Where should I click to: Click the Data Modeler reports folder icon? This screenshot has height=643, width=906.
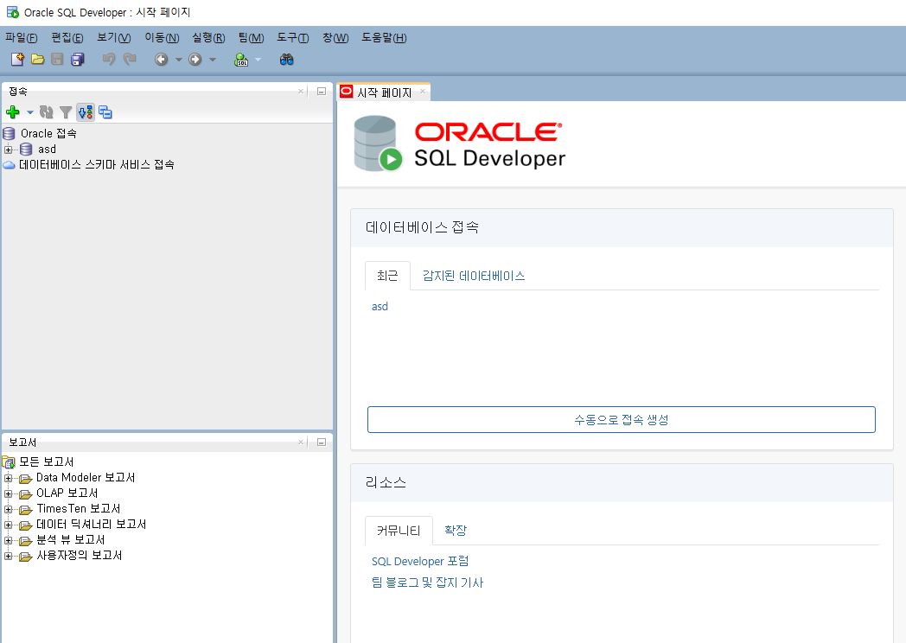[25, 478]
